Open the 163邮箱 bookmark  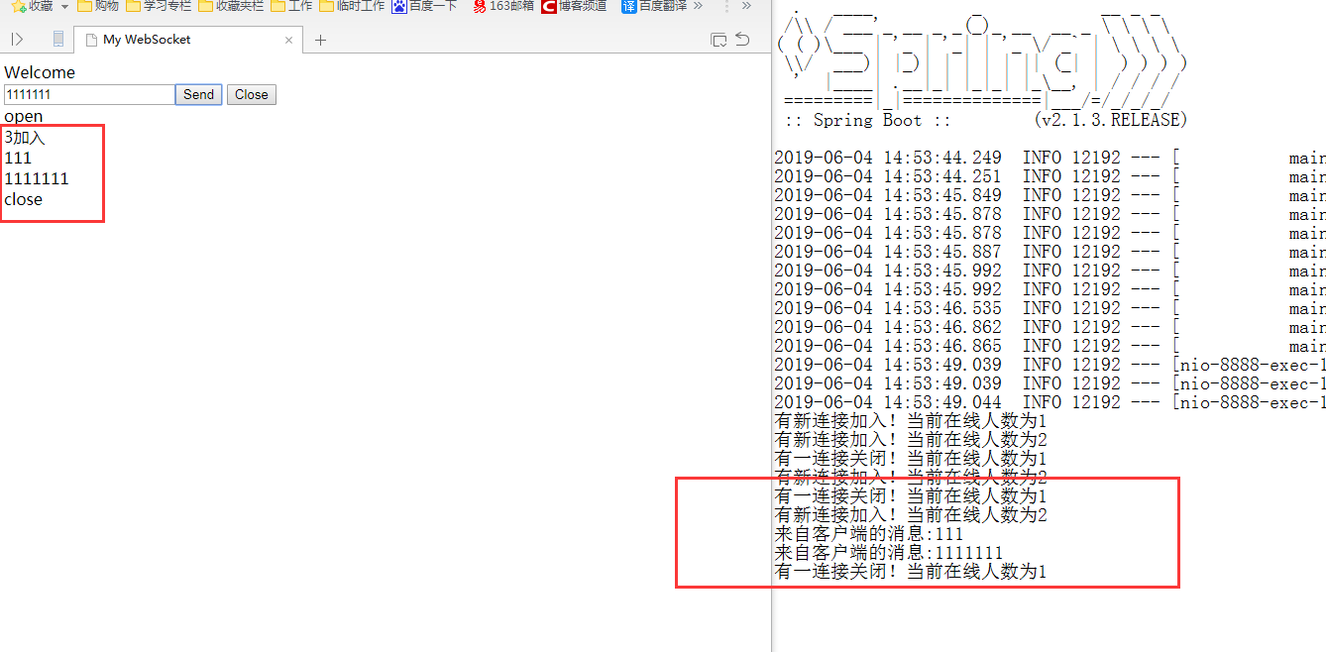click(503, 6)
